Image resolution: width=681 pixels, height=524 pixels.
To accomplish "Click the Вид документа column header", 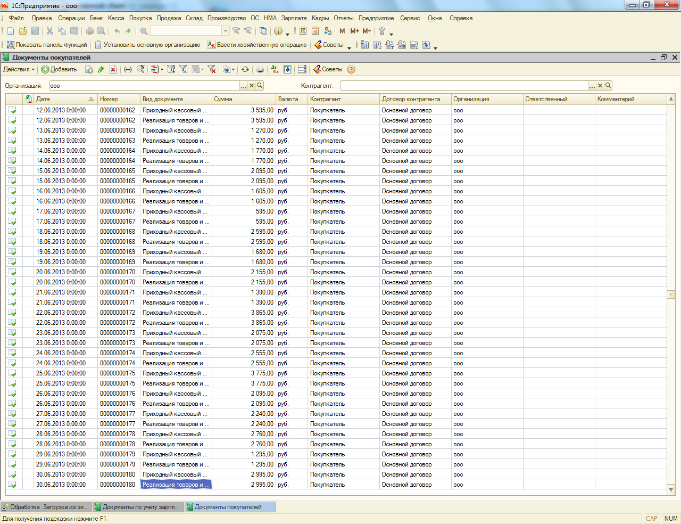I will [x=176, y=99].
